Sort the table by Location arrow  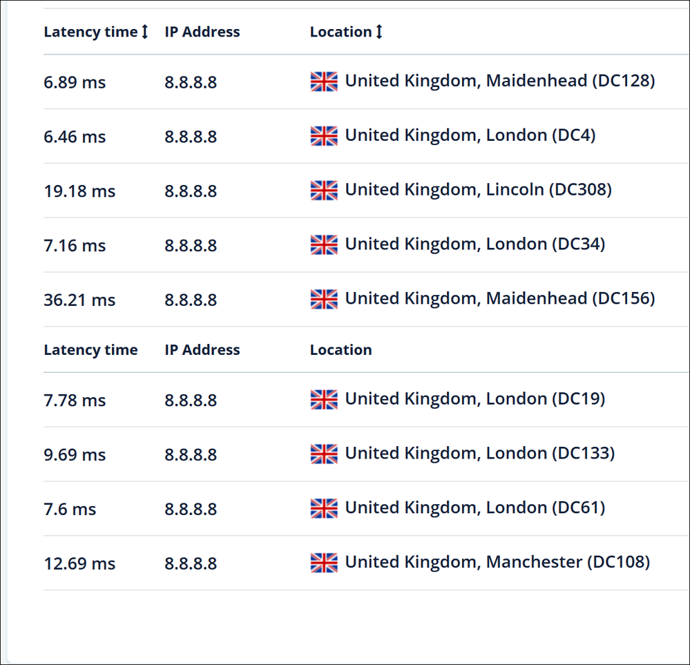378,32
